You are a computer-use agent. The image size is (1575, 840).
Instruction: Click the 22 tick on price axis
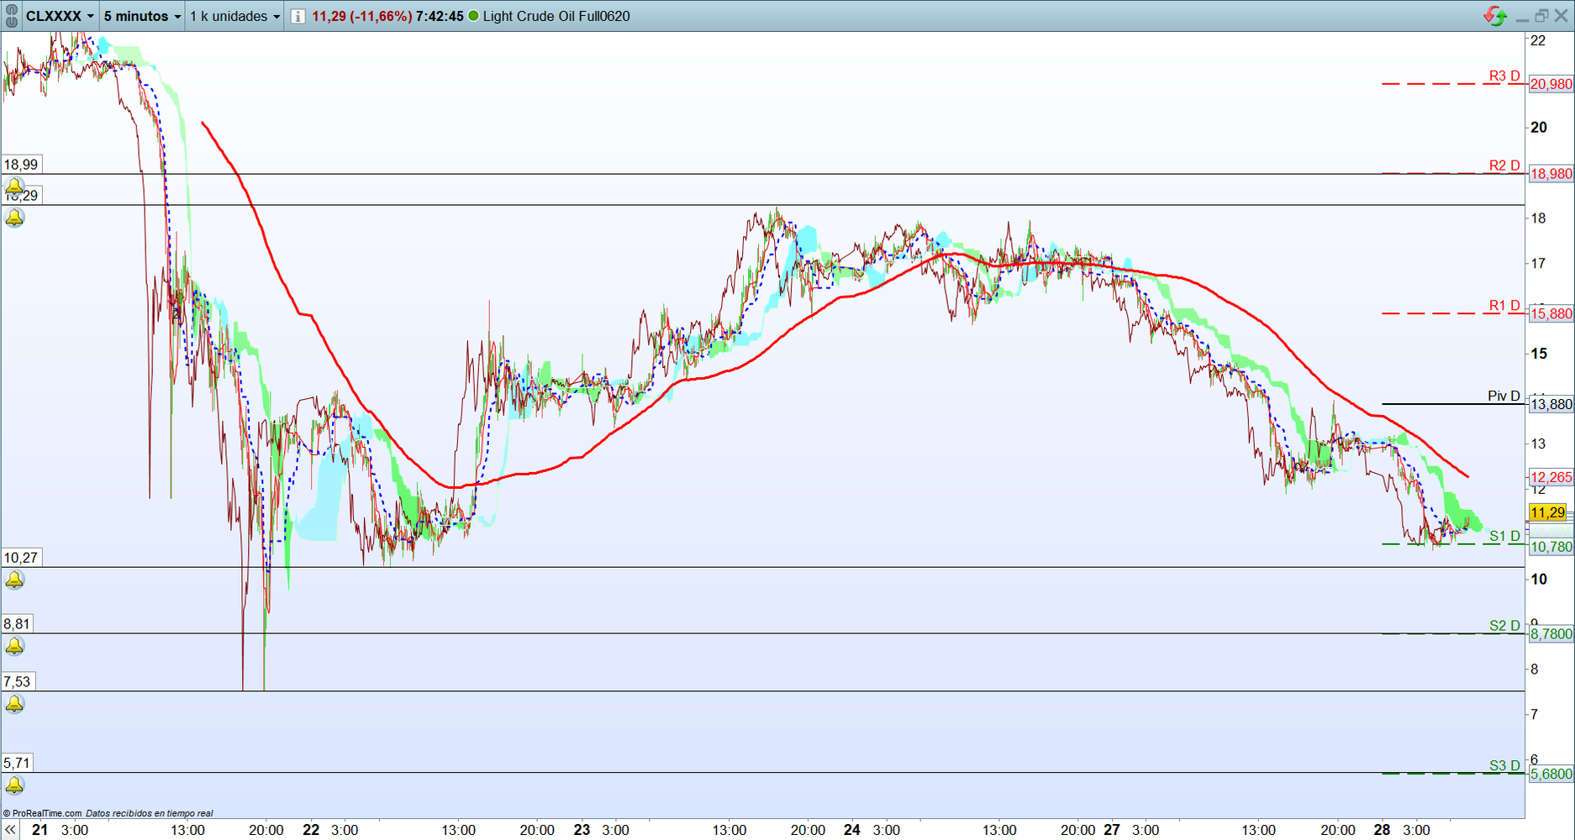[x=1538, y=40]
